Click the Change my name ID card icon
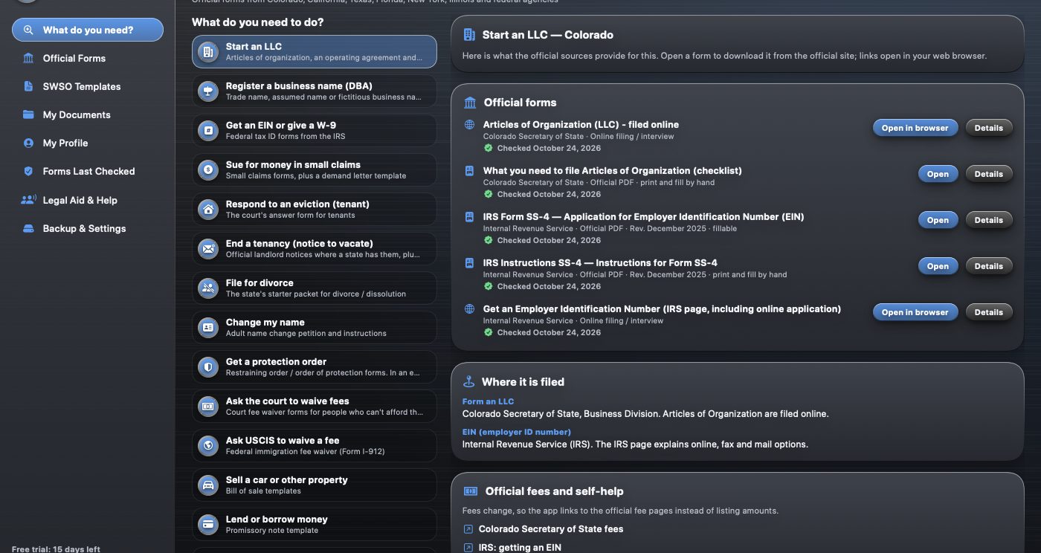The image size is (1041, 553). point(208,328)
